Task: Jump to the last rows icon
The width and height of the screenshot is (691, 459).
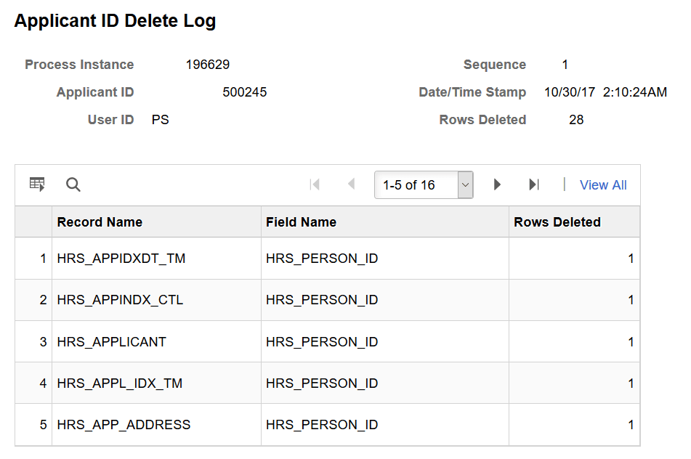Action: 533,184
